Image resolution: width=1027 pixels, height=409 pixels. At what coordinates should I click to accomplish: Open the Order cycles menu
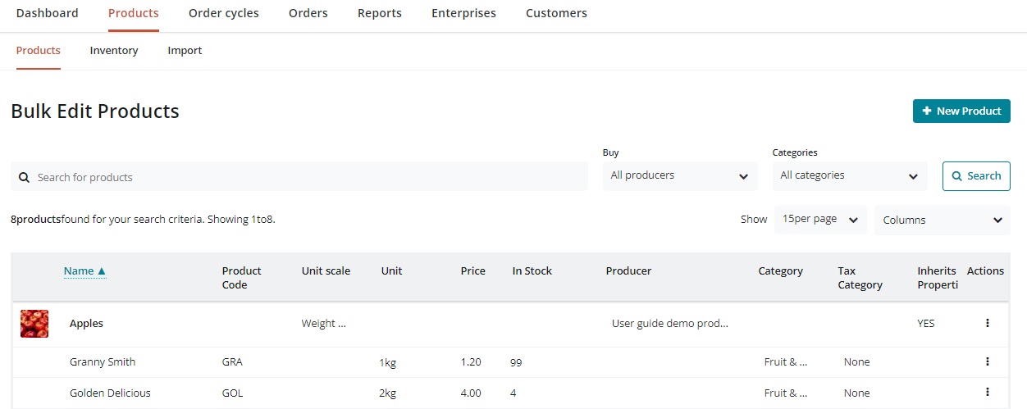(x=223, y=13)
